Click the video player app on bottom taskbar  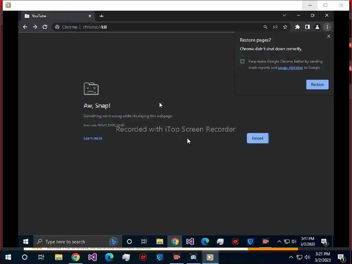(x=210, y=257)
